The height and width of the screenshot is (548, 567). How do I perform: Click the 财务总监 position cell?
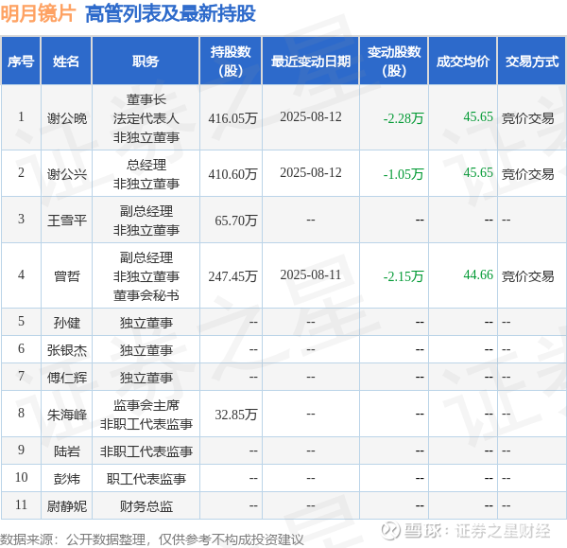(146, 506)
